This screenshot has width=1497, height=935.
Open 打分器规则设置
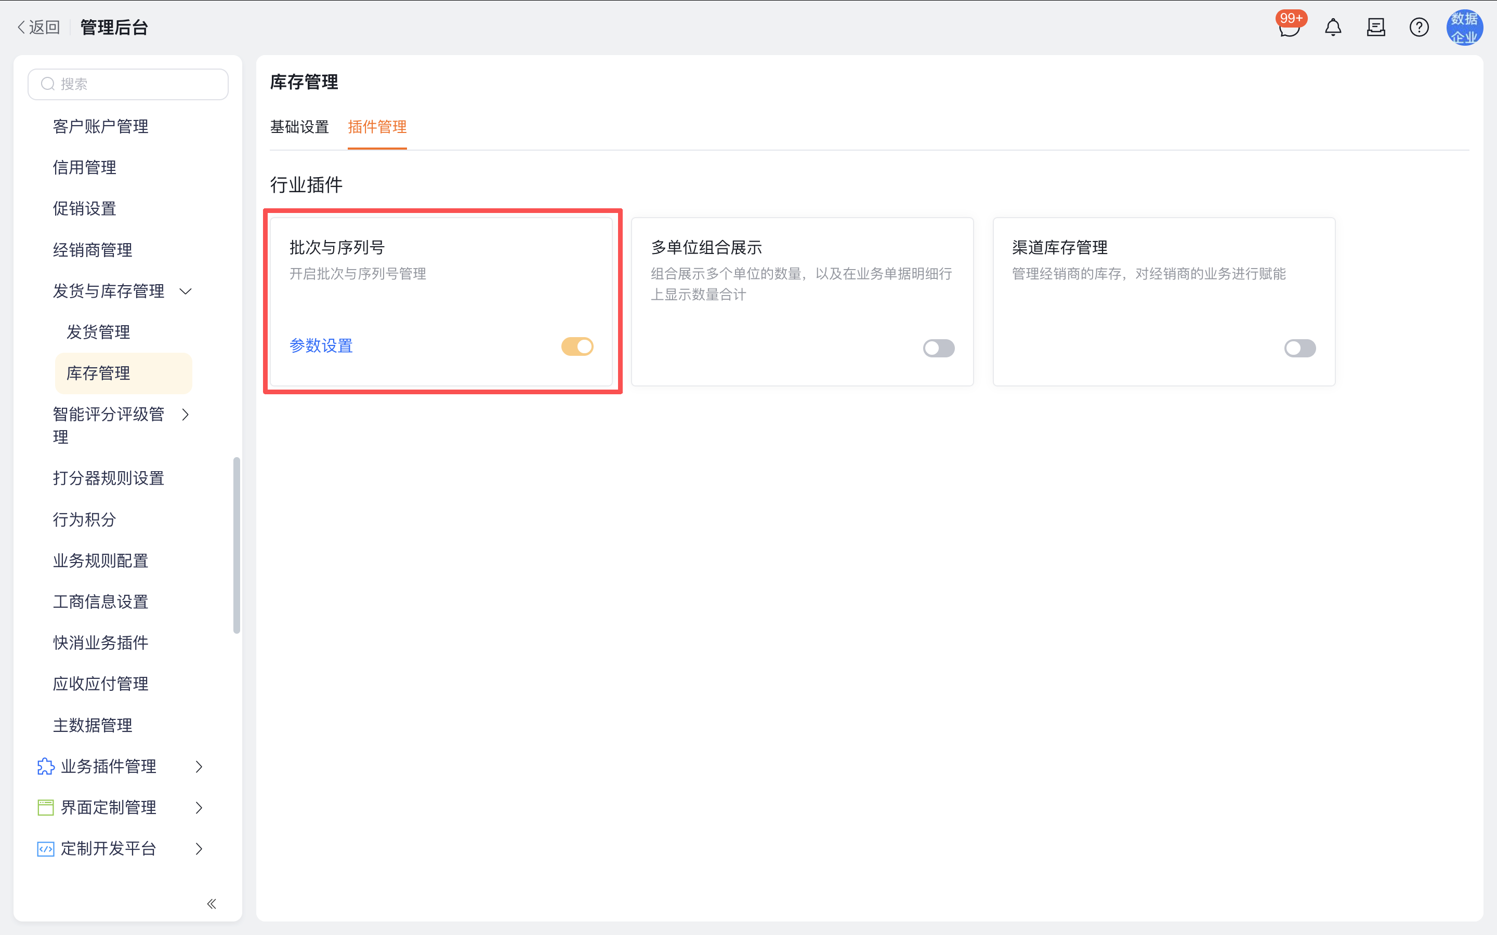pyautogui.click(x=109, y=478)
